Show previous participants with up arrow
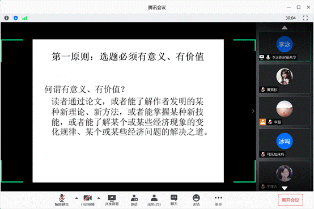This screenshot has width=314, height=209. coord(285,28)
